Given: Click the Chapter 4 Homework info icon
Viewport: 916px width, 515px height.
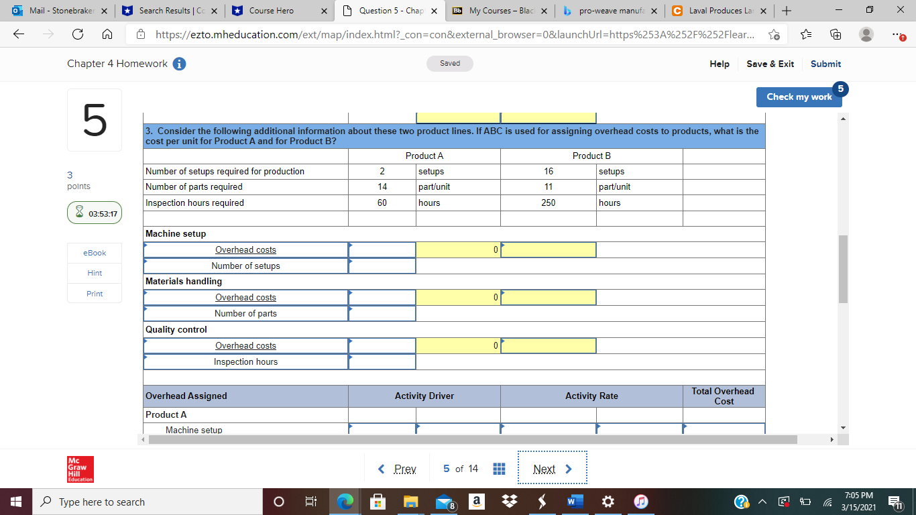Looking at the screenshot, I should coord(179,64).
